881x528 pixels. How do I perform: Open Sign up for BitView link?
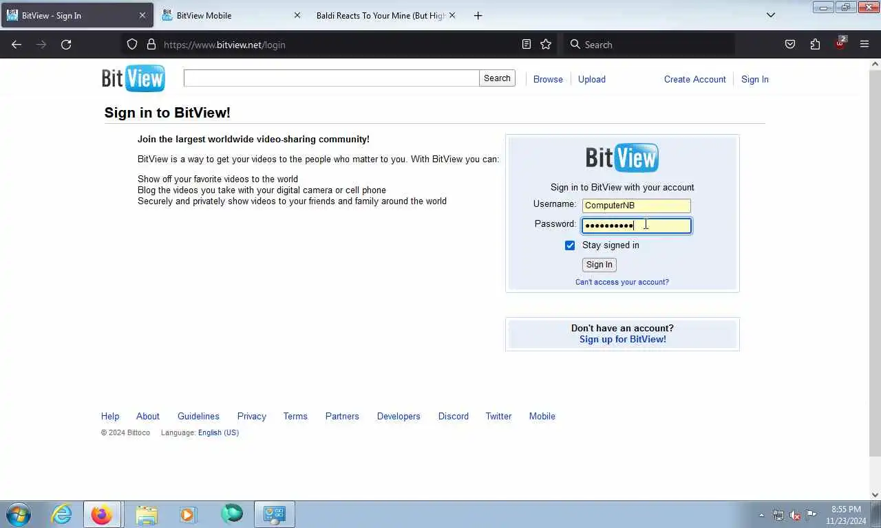623,339
